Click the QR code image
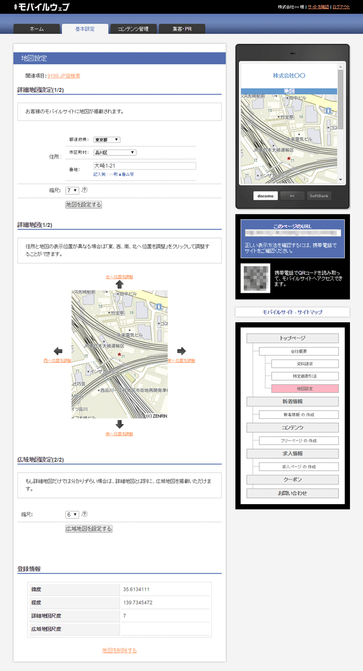 255,278
